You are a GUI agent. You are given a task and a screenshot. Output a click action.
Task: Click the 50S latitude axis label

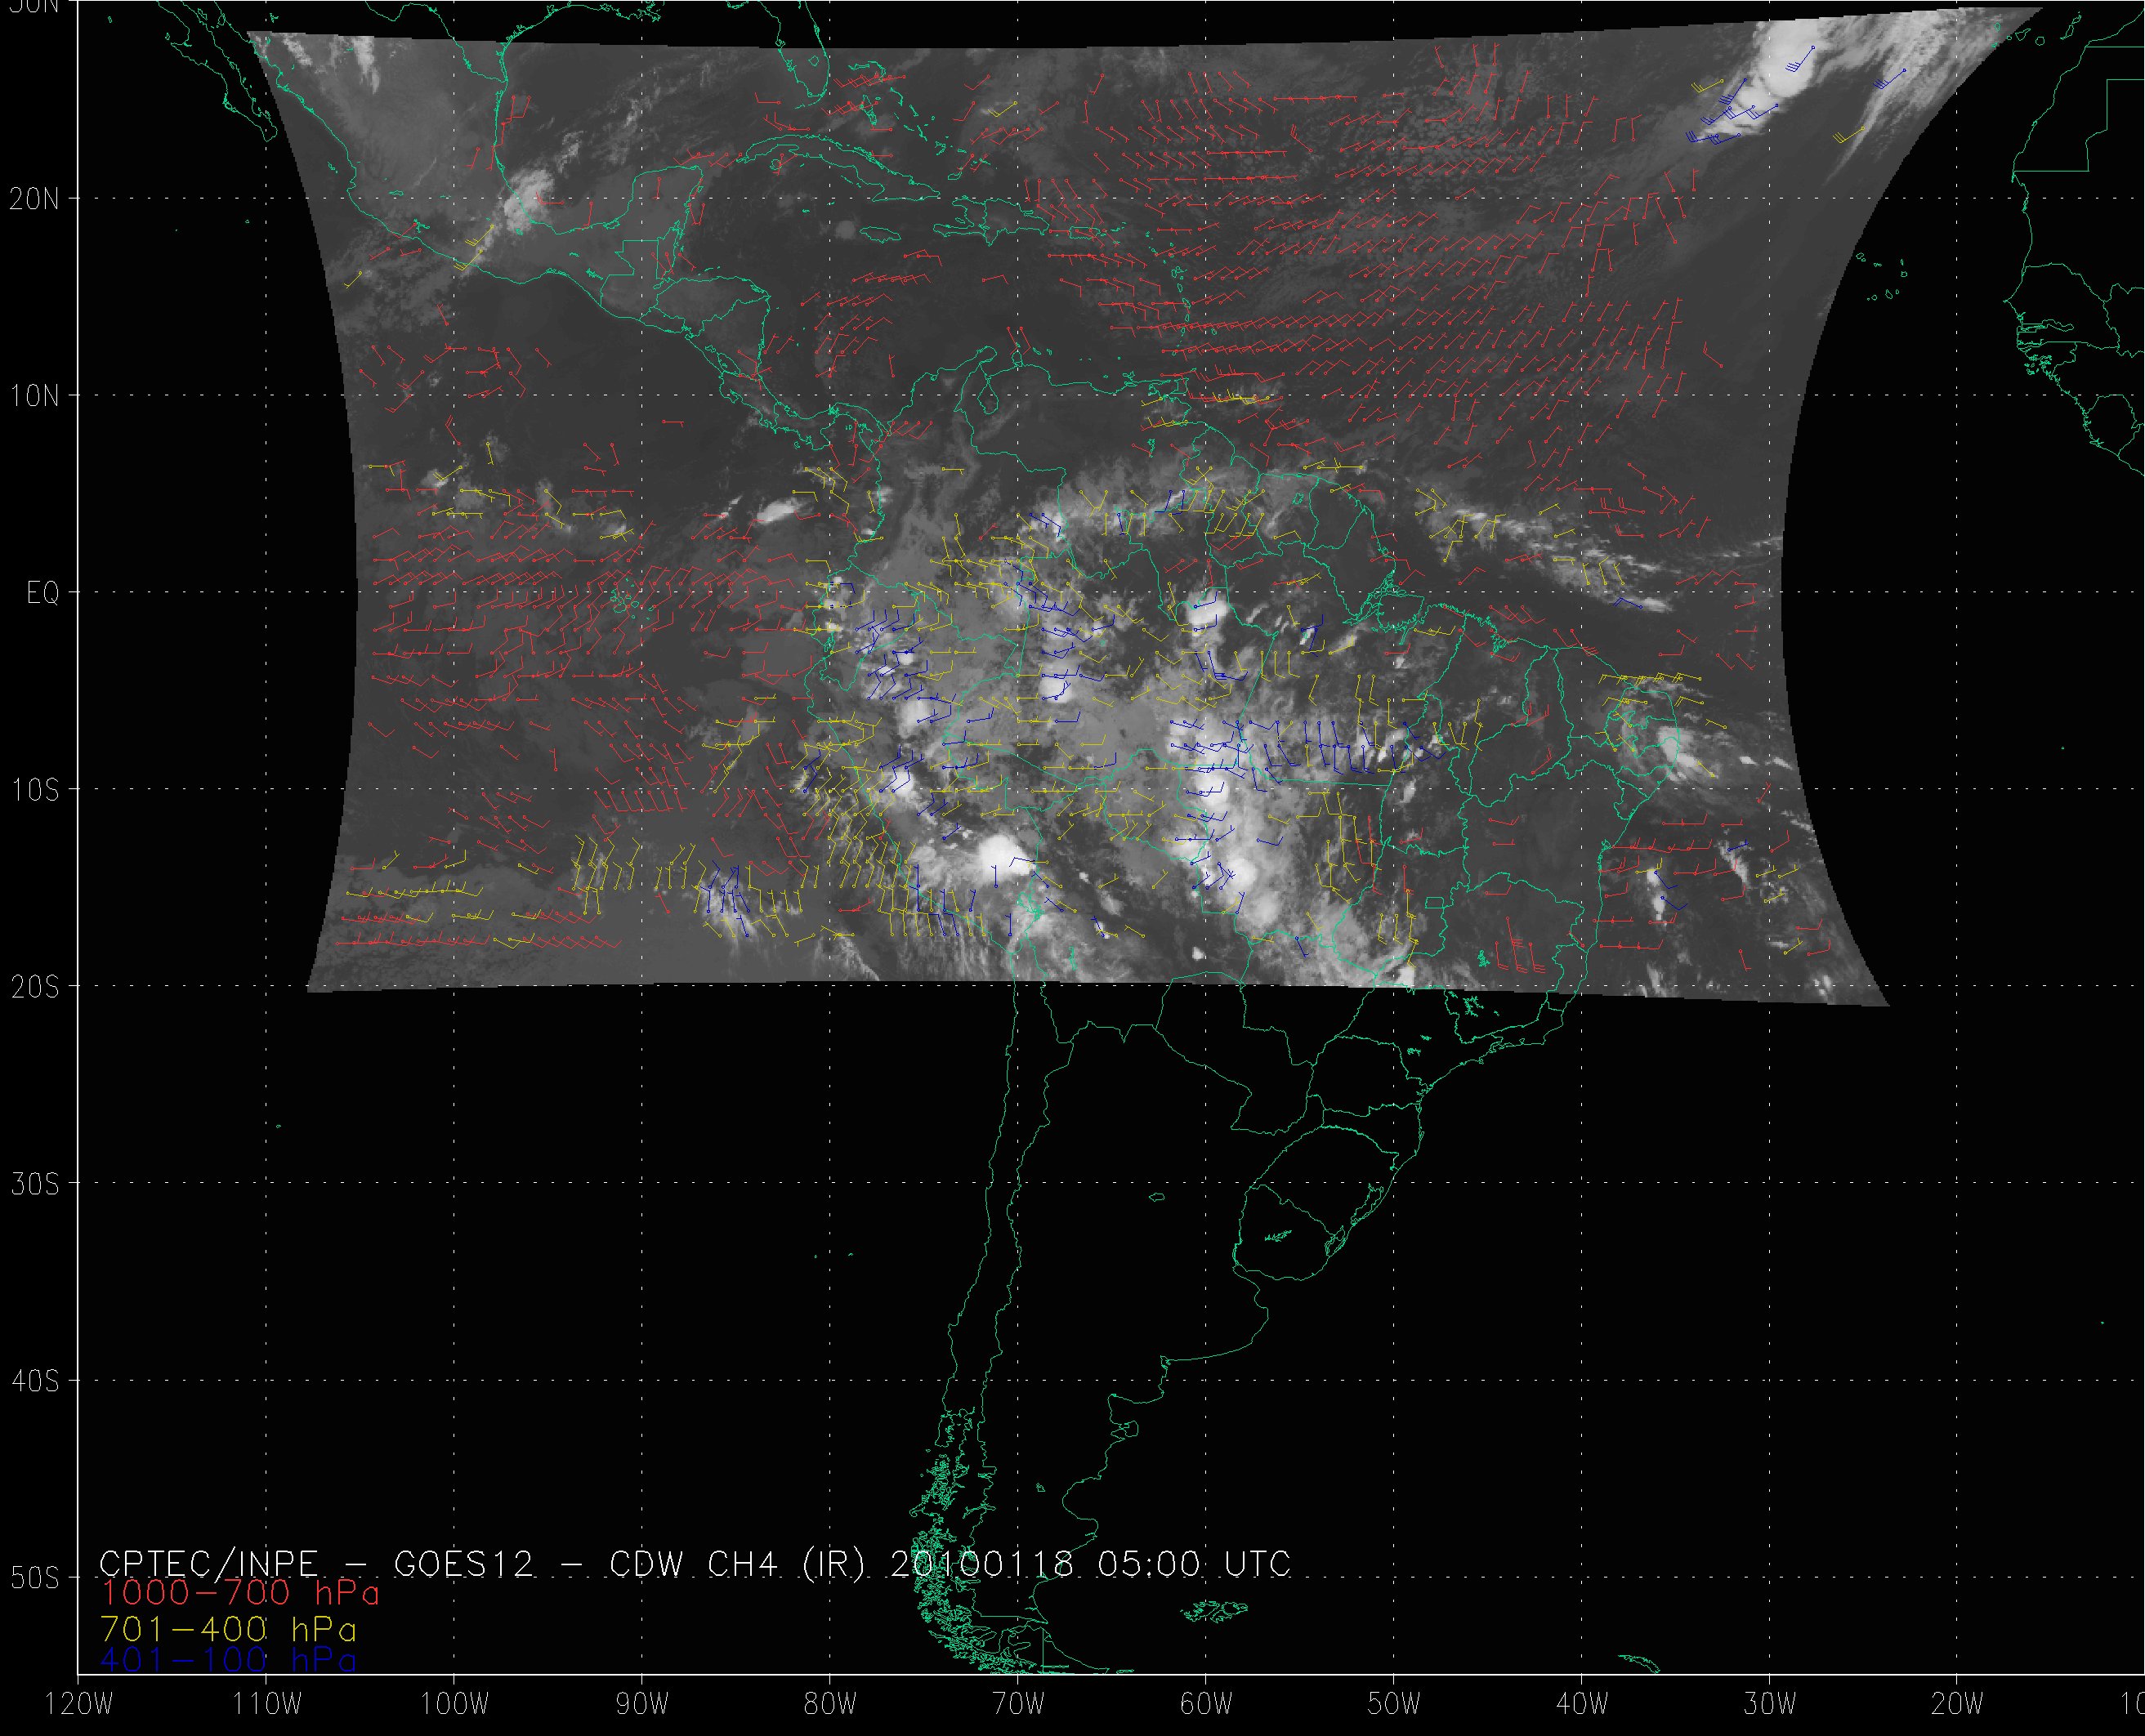[x=34, y=1578]
